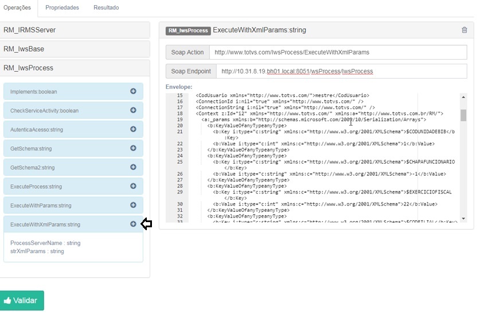496x330 pixels.
Task: Click line number 26 in the gutter
Action: (179, 174)
